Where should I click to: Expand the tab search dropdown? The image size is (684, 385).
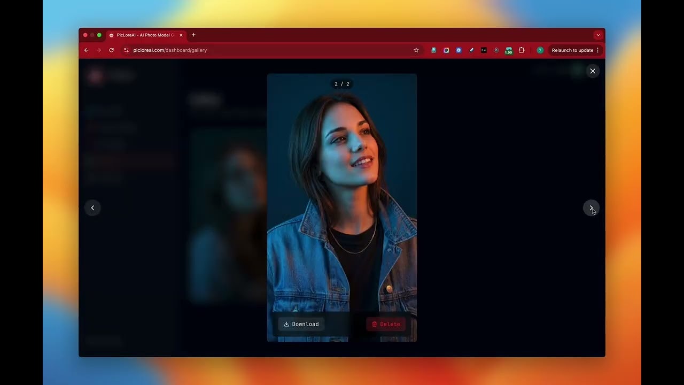(x=598, y=35)
